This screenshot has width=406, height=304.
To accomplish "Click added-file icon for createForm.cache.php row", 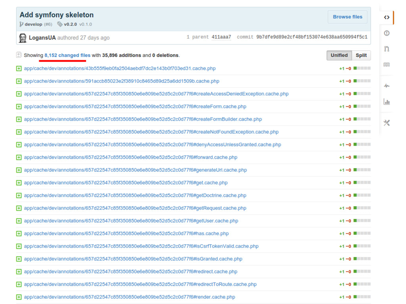I will pos(19,106).
